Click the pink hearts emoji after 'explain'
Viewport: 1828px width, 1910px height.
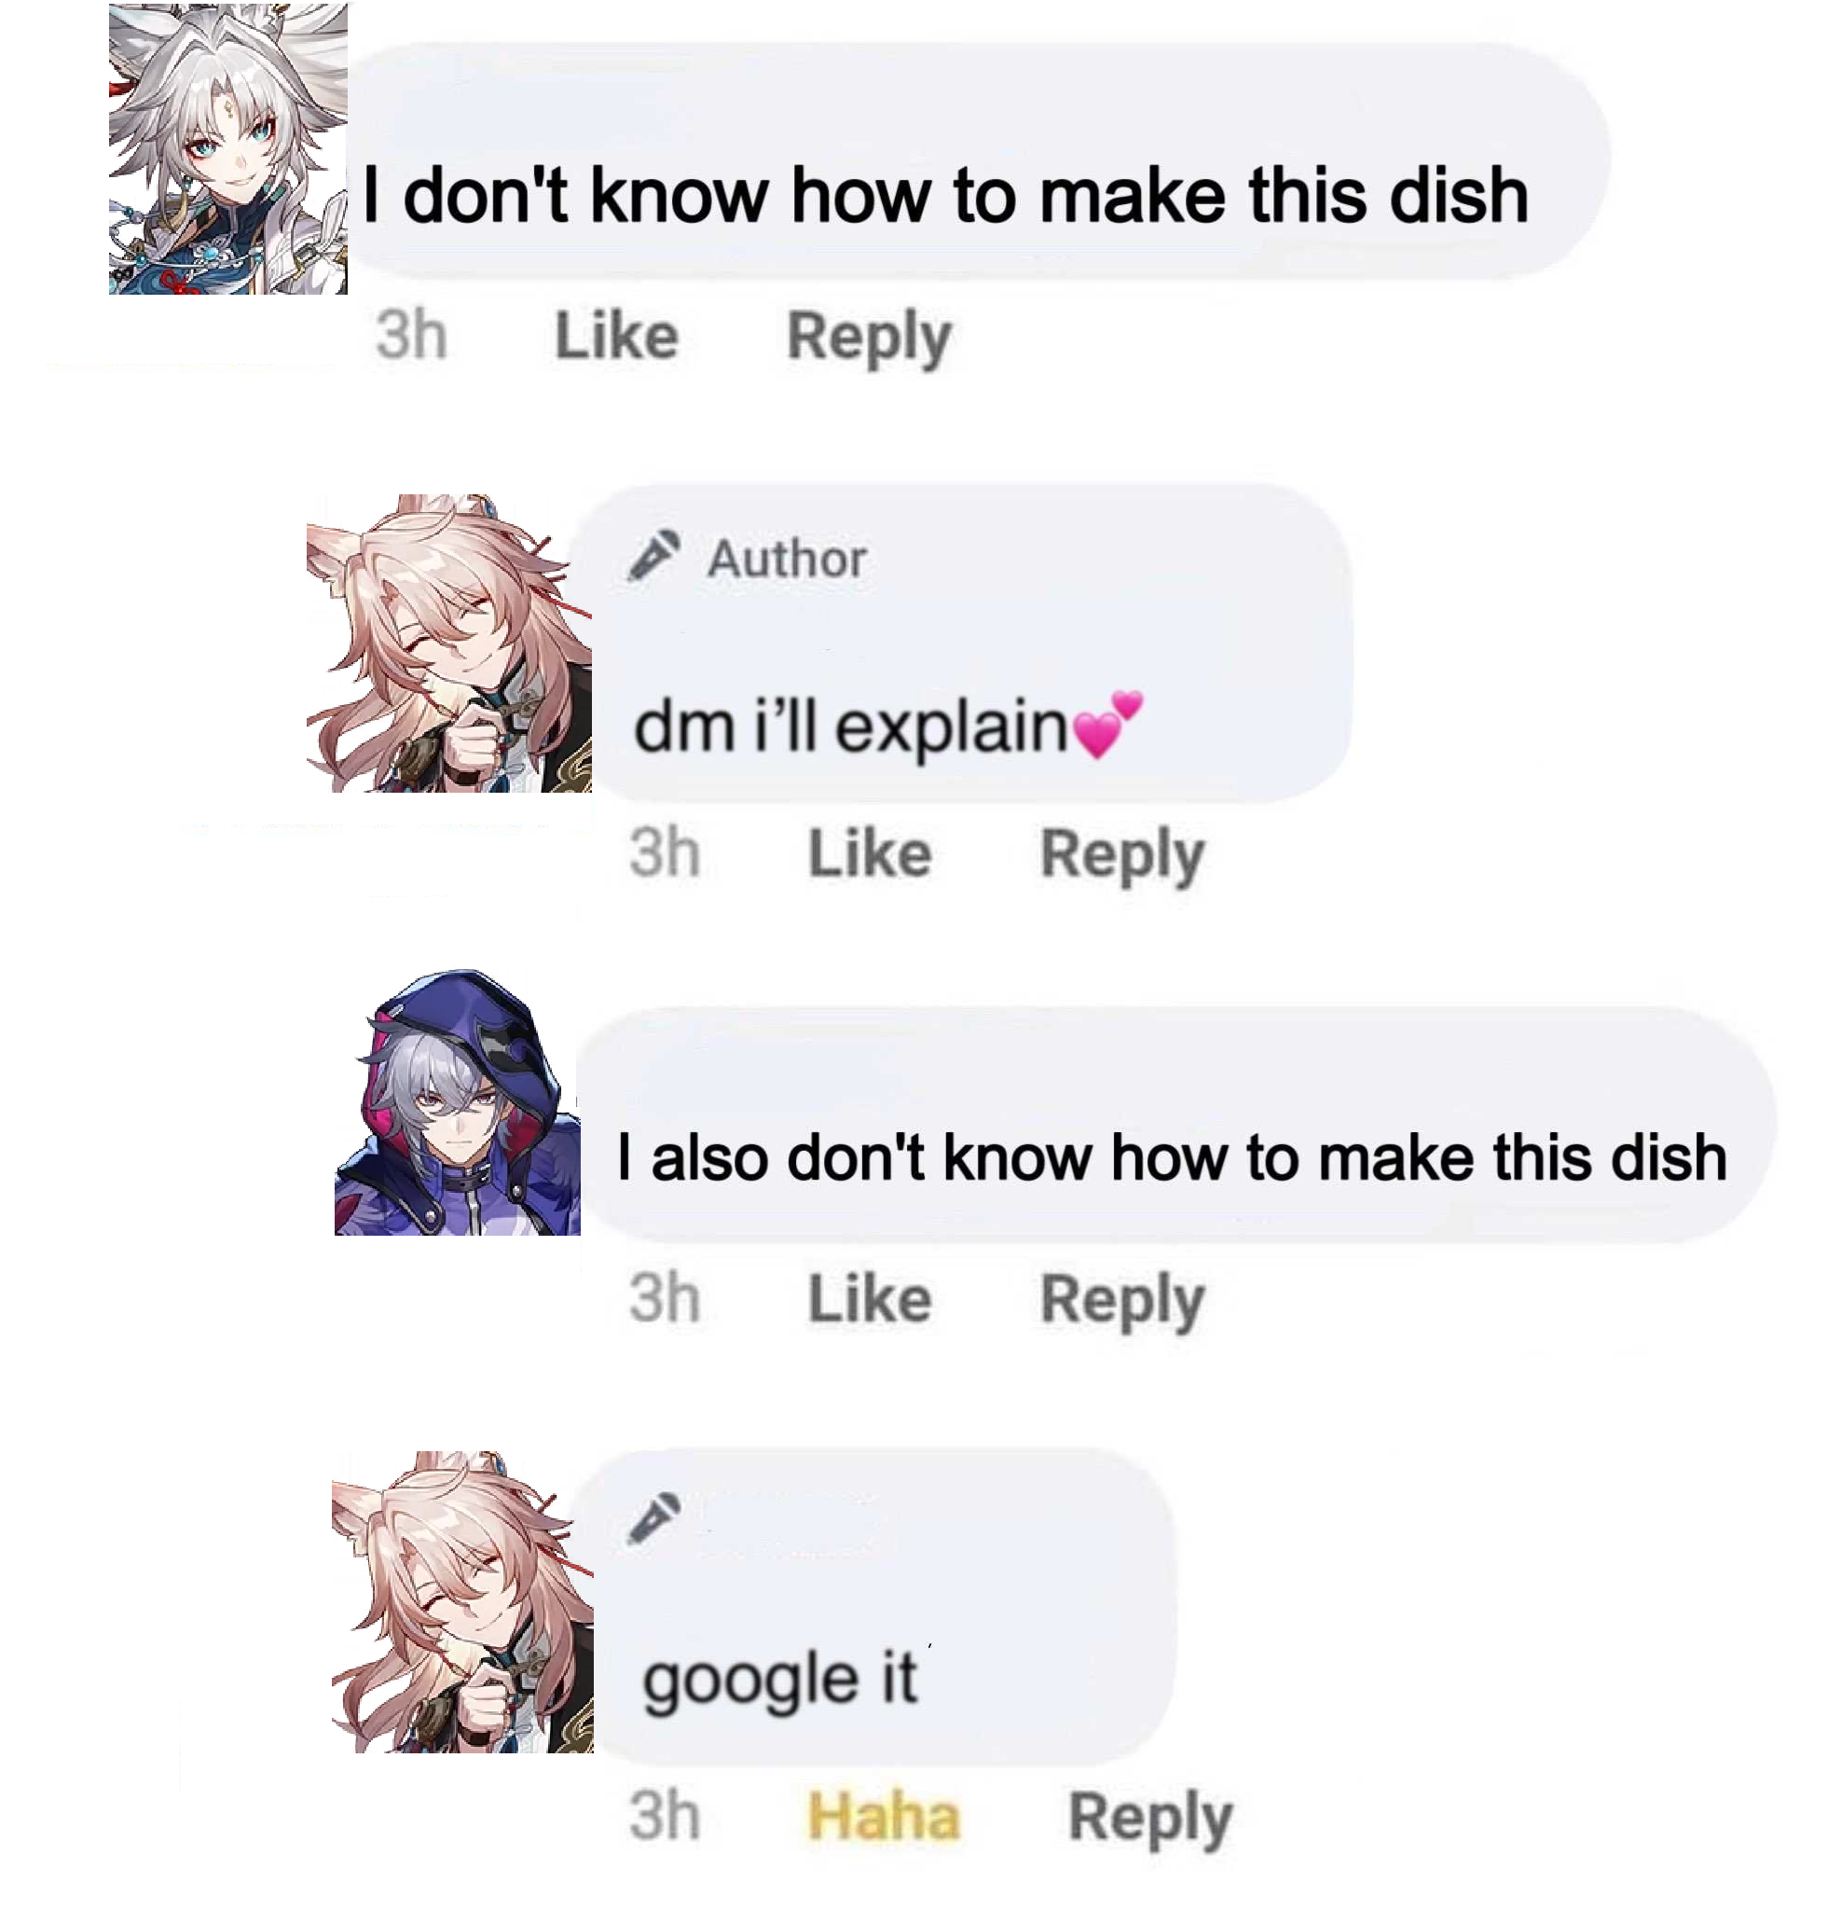tap(1107, 724)
